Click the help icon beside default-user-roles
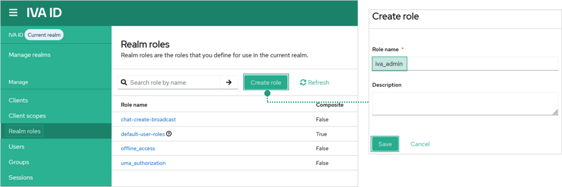 [x=169, y=134]
